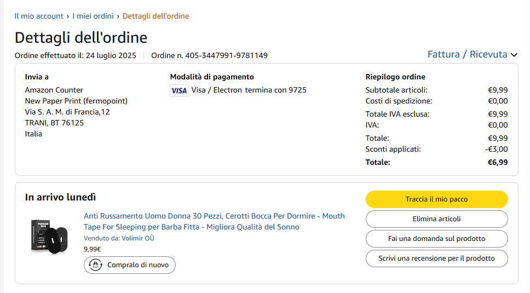Click the orange Dettagli dell'ordine breadcrumb
This screenshot has height=293, width=530.
(155, 16)
